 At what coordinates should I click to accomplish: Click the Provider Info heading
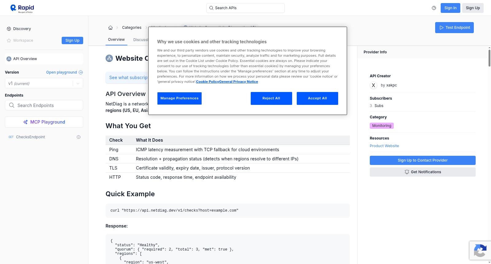coord(375,52)
